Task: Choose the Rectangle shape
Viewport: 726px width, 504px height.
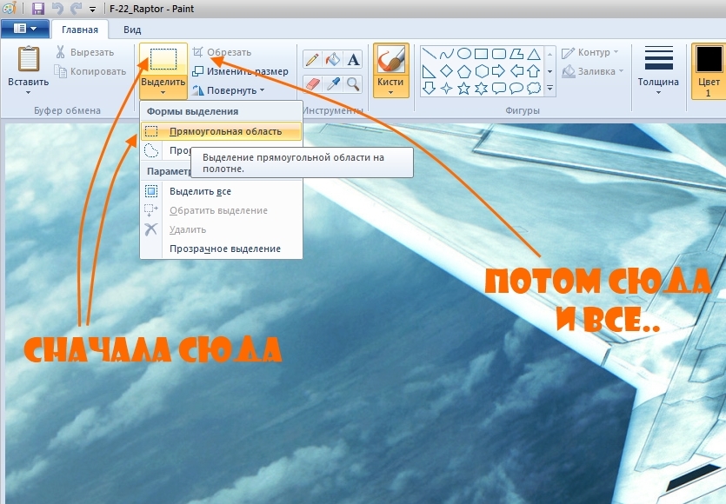Action: (x=482, y=54)
